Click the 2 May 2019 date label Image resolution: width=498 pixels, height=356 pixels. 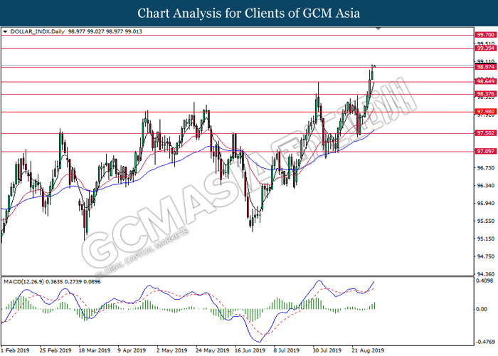coord(172,350)
